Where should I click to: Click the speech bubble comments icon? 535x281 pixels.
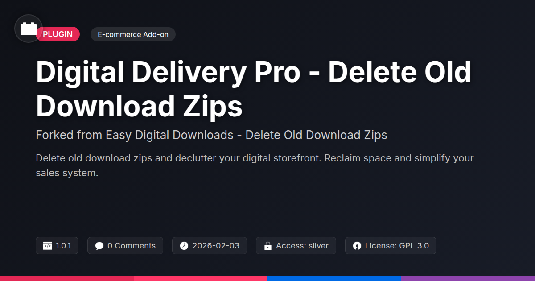click(99, 246)
